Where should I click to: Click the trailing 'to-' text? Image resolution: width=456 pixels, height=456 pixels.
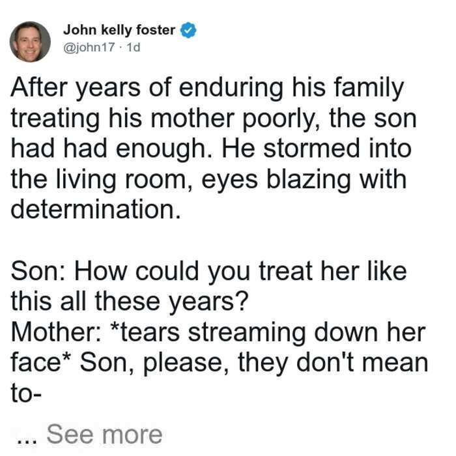click(x=26, y=393)
